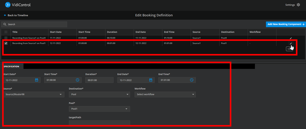Open the End Date calendar picker
306x129 pixels.
click(151, 80)
